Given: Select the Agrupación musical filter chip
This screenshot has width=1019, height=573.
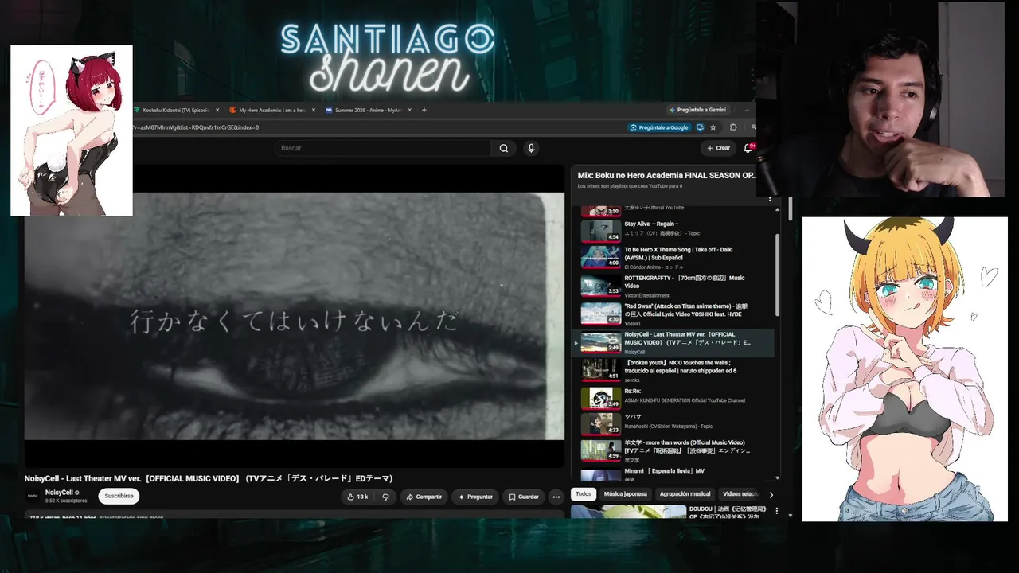Looking at the screenshot, I should coord(685,494).
